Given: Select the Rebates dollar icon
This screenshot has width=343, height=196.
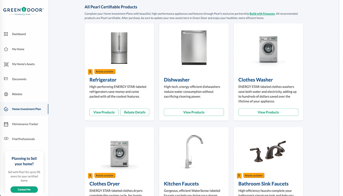Looking at the screenshot, I should [x=6, y=94].
